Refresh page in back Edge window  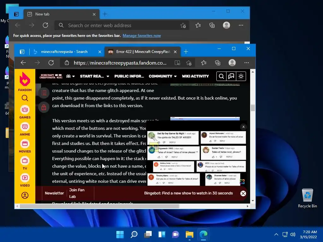pos(45,25)
